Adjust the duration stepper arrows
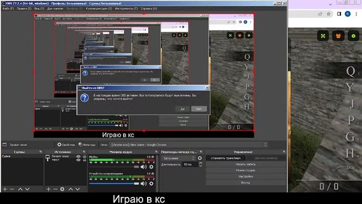This screenshot has width=362, height=204. (x=201, y=164)
